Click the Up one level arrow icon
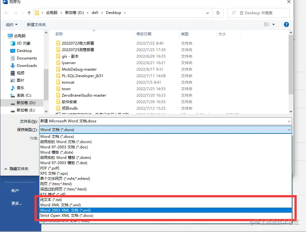Screen dimensions: 306x232 [x=29, y=13]
